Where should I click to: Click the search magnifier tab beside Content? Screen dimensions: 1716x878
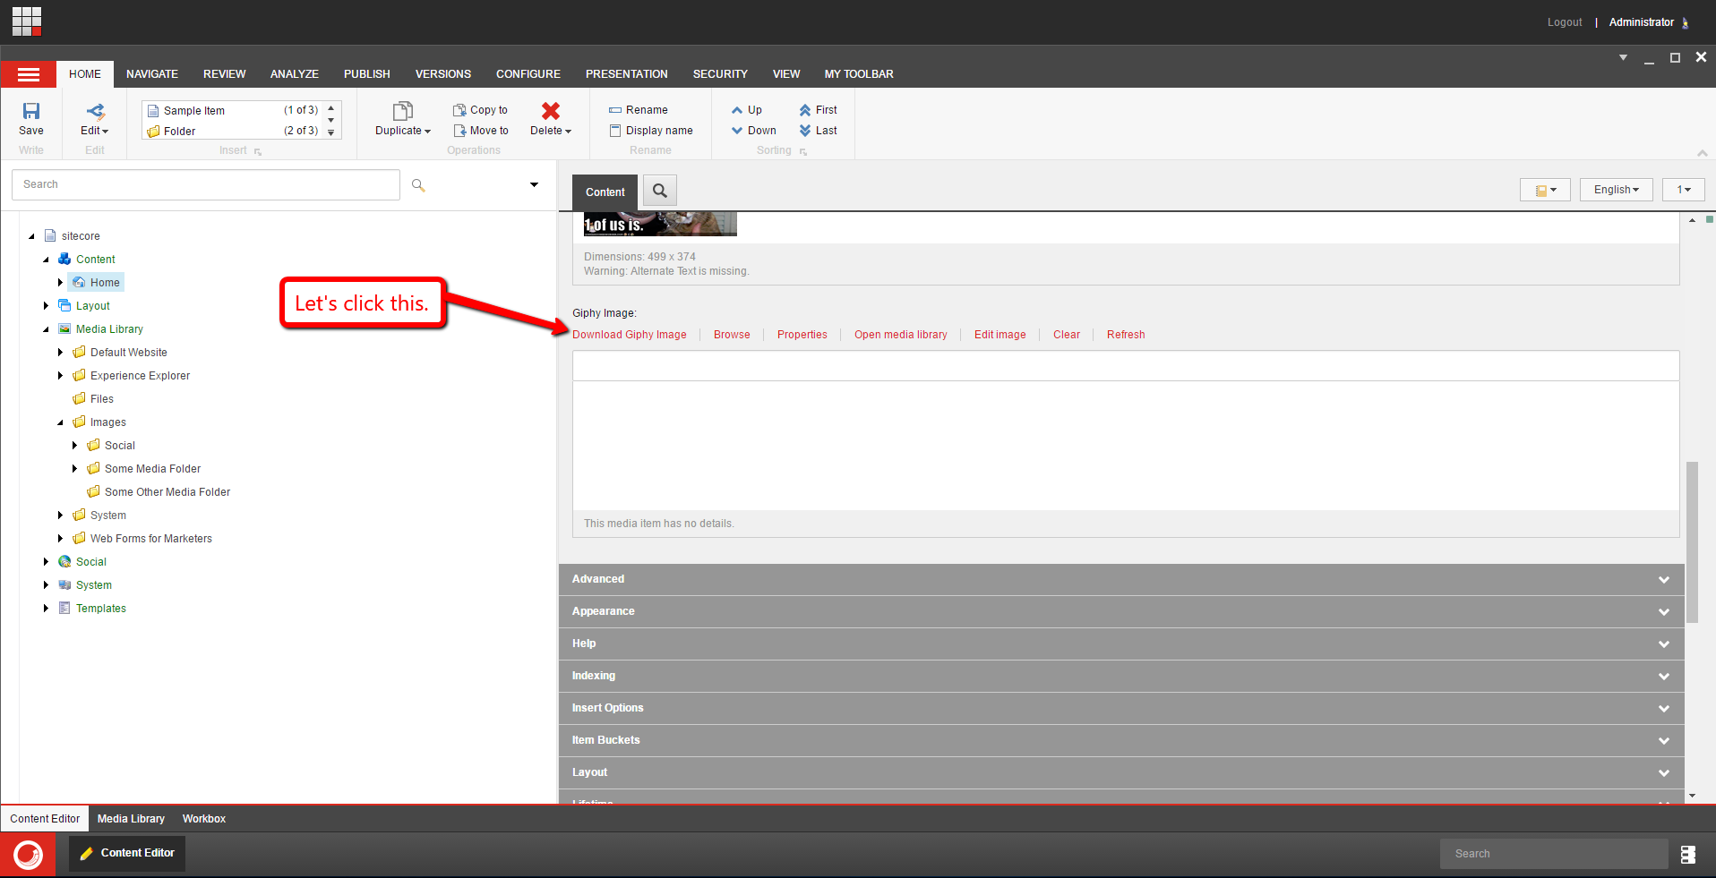(660, 191)
